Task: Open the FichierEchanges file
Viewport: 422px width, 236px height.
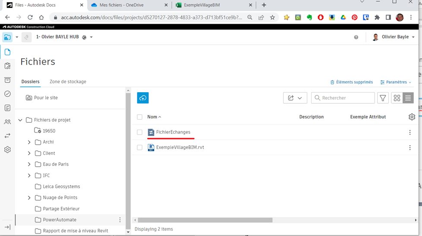Action: coord(173,132)
